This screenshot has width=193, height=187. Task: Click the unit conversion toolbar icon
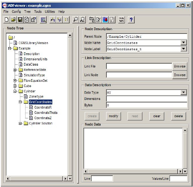point(122,20)
